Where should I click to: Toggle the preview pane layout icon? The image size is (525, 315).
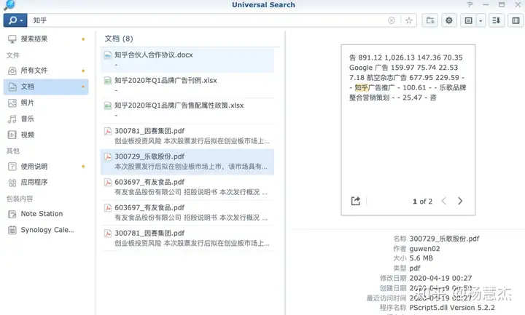(x=516, y=20)
